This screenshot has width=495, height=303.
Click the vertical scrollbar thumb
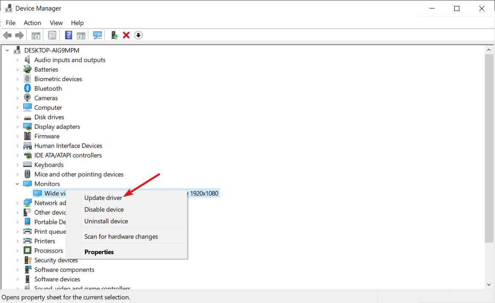tap(489, 148)
